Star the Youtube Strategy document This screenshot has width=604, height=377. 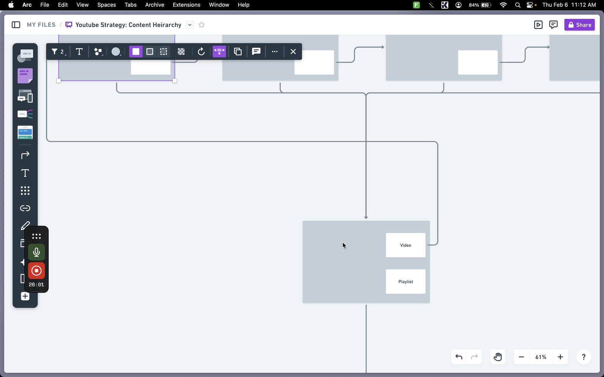(202, 25)
